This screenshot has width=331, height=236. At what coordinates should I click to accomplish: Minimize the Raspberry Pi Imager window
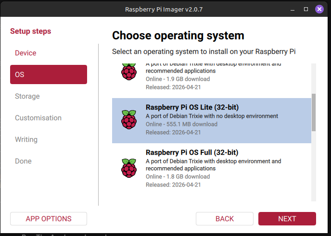click(293, 9)
